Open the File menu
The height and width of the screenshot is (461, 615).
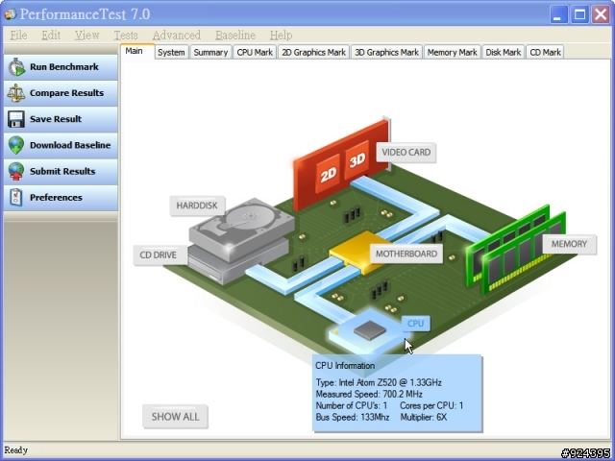pyautogui.click(x=18, y=35)
